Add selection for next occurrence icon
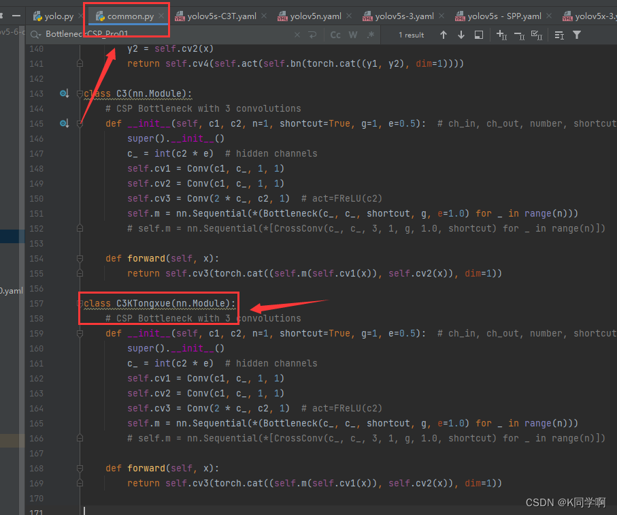 click(x=501, y=35)
